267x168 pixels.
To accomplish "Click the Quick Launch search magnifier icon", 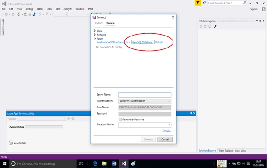I will pyautogui.click(x=244, y=3).
